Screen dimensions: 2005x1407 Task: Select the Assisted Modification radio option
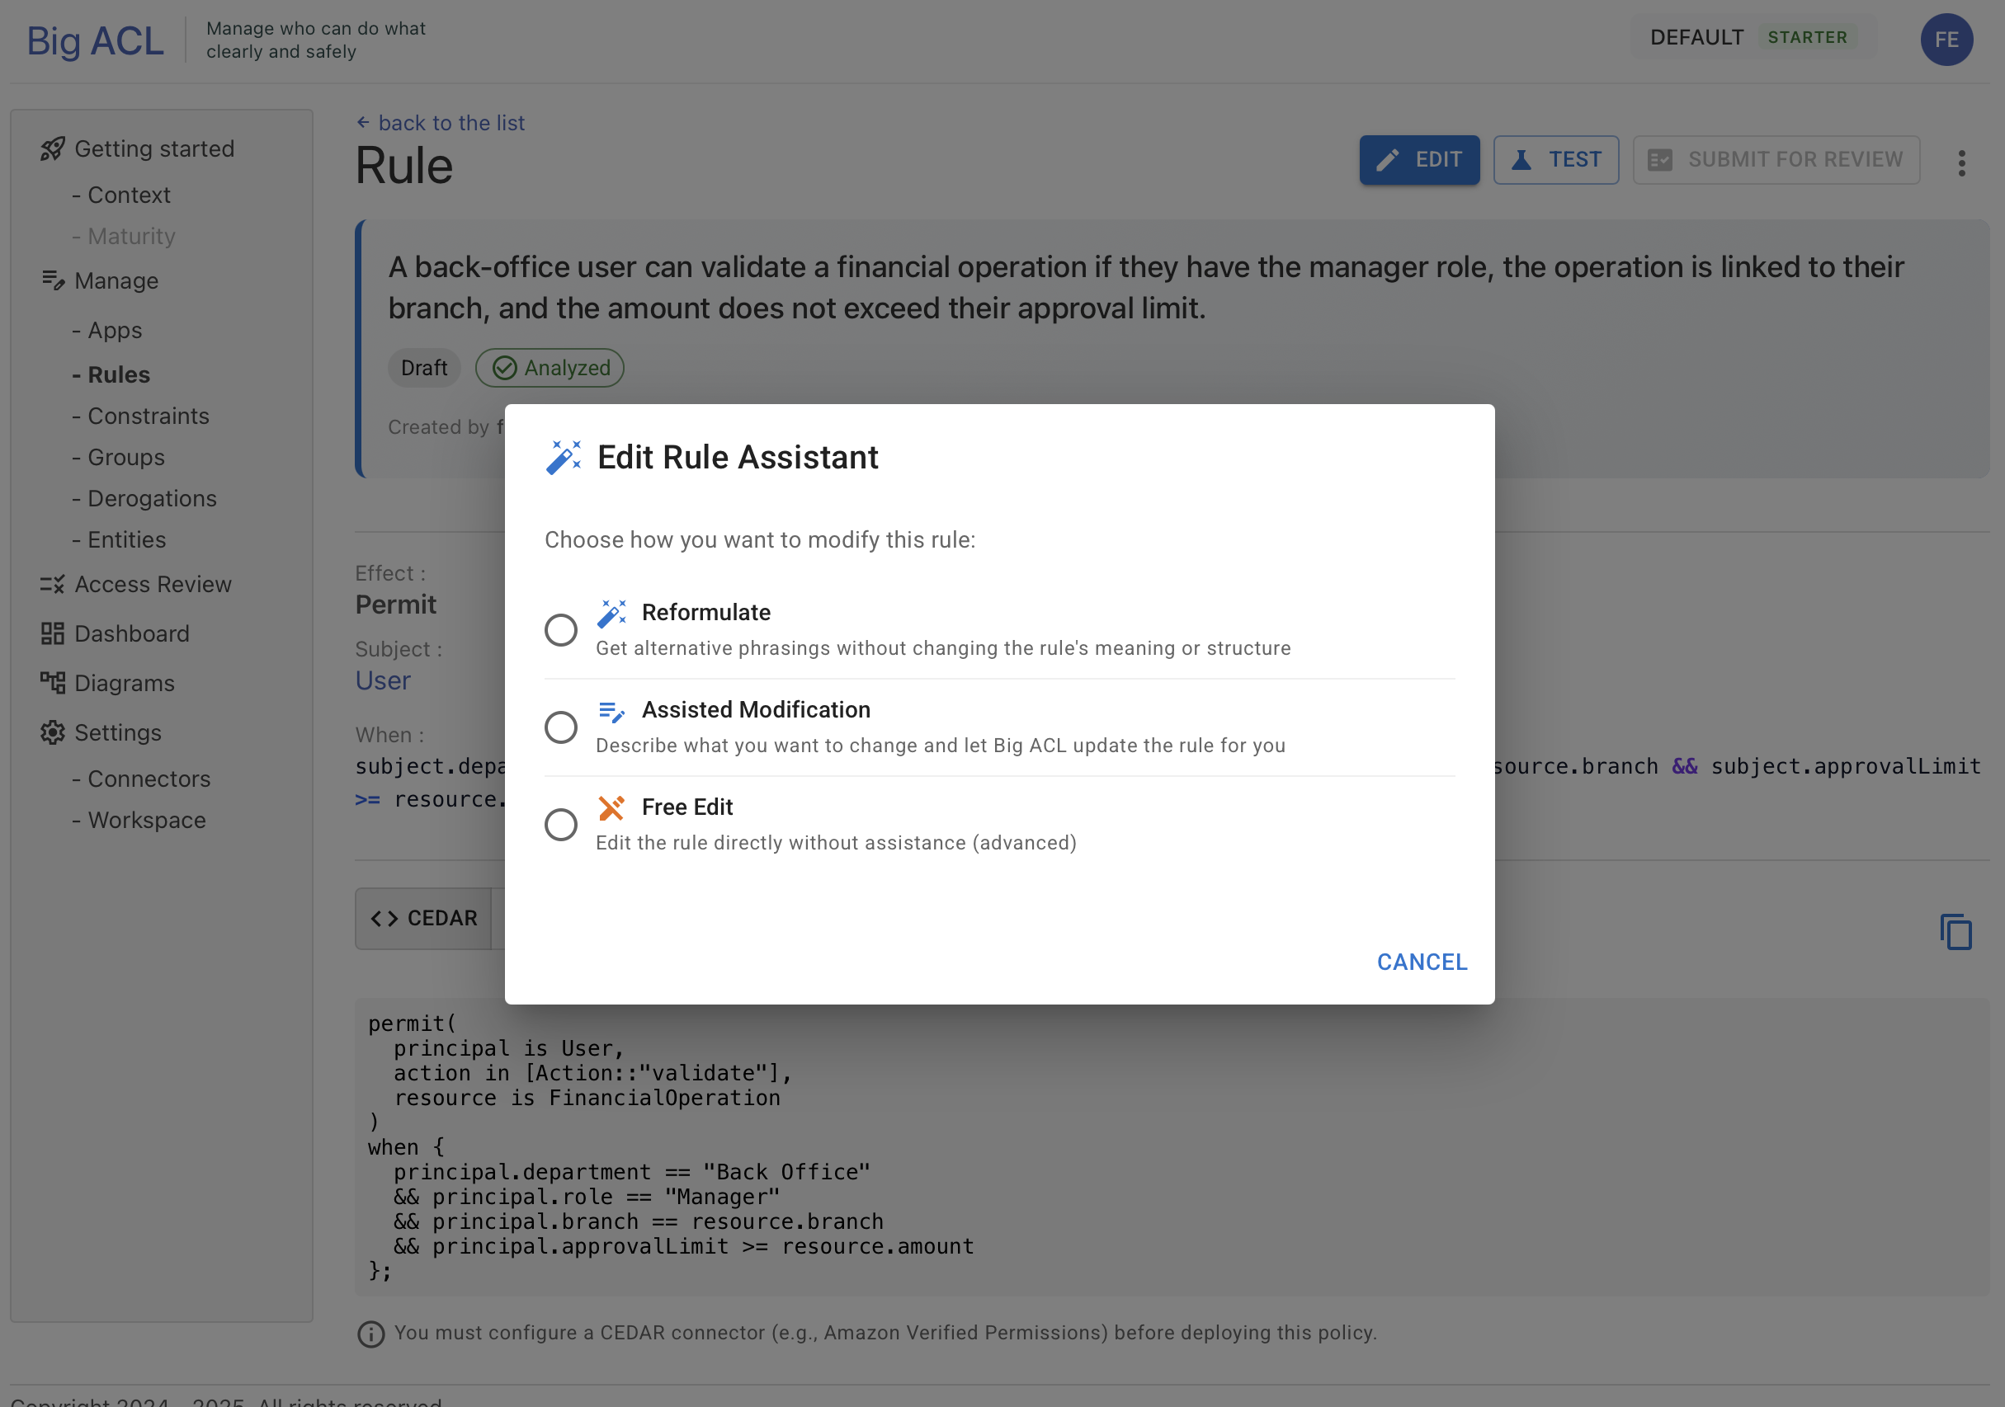[x=560, y=727]
